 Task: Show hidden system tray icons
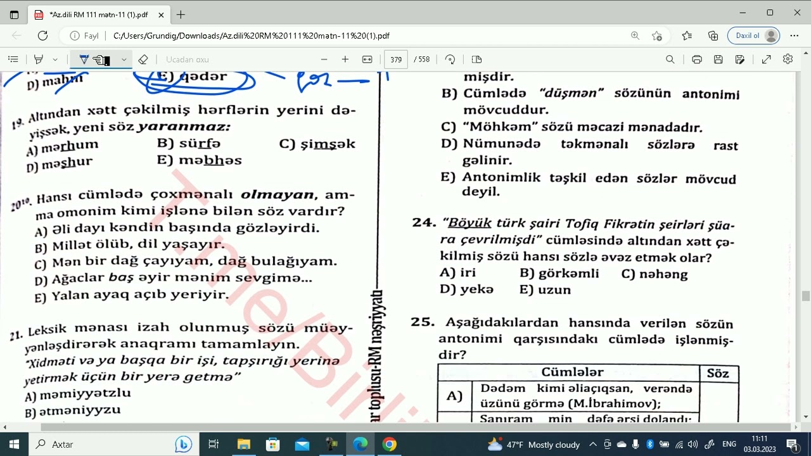tap(593, 445)
